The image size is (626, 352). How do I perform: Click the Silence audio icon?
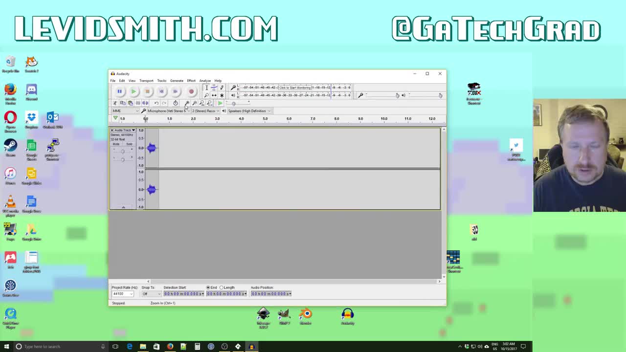click(145, 103)
